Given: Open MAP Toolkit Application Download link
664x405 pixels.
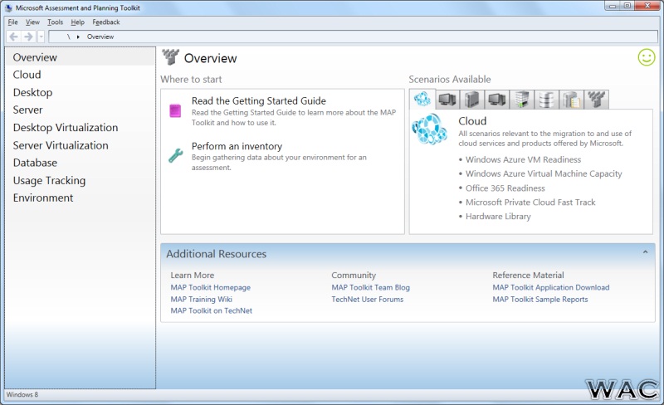Looking at the screenshot, I should tap(550, 287).
